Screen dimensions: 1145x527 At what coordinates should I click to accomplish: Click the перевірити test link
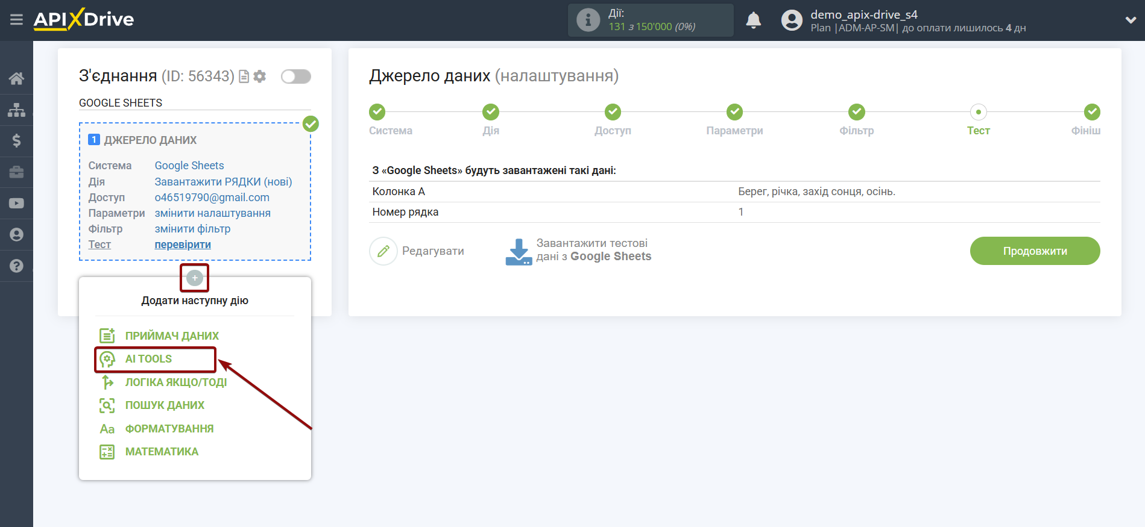click(x=183, y=245)
